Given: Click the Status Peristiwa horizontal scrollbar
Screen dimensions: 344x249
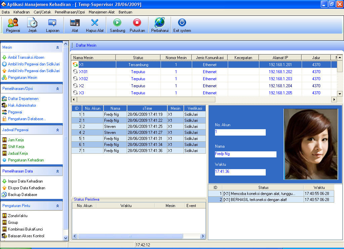Looking at the screenshot, I should click(x=139, y=236).
